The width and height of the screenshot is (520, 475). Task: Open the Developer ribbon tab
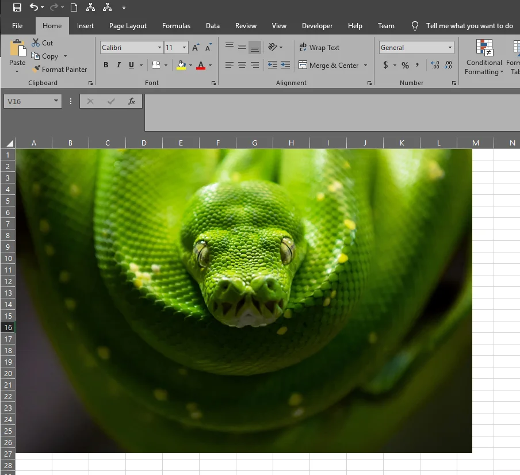(317, 25)
